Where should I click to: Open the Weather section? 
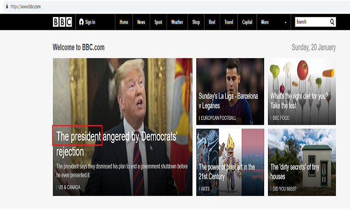(177, 22)
